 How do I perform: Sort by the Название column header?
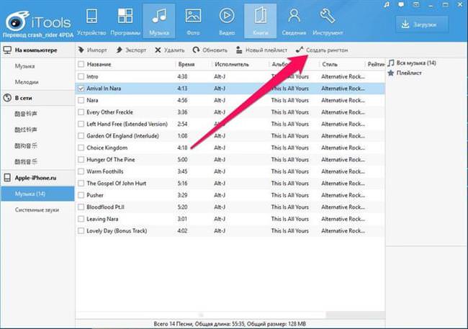coord(99,64)
